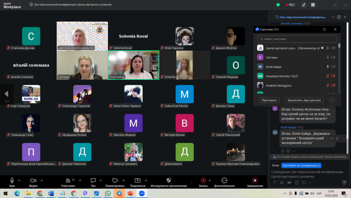The image size is (351, 198).
Task: Pop out the chat panel
Action: pos(339,17)
